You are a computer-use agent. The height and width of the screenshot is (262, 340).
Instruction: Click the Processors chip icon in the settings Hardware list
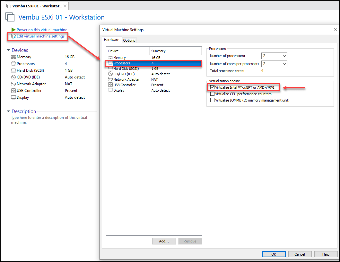click(x=110, y=63)
